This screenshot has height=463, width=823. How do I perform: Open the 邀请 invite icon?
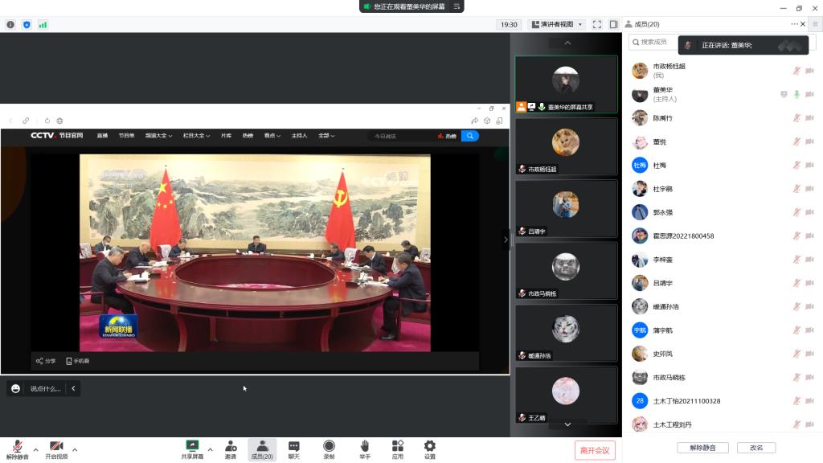(x=231, y=446)
